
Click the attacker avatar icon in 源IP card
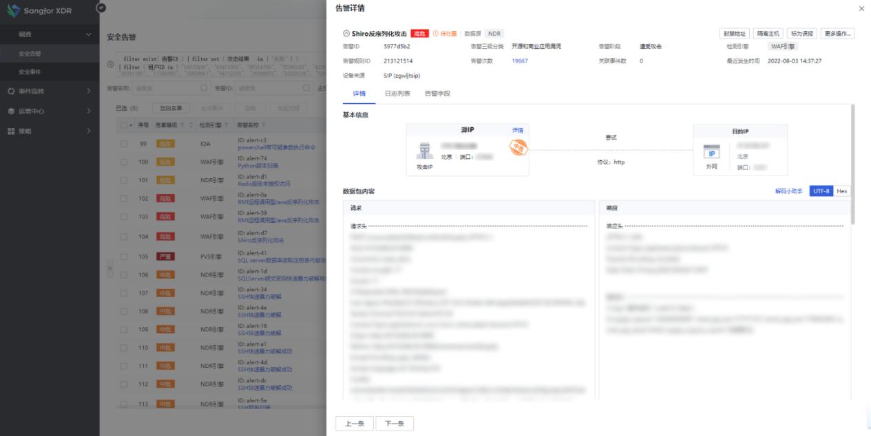424,151
